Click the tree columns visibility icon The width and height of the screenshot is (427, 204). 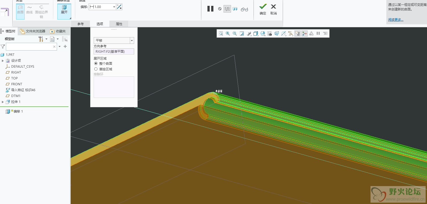click(65, 39)
